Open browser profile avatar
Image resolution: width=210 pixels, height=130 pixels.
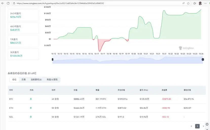click(x=200, y=3)
